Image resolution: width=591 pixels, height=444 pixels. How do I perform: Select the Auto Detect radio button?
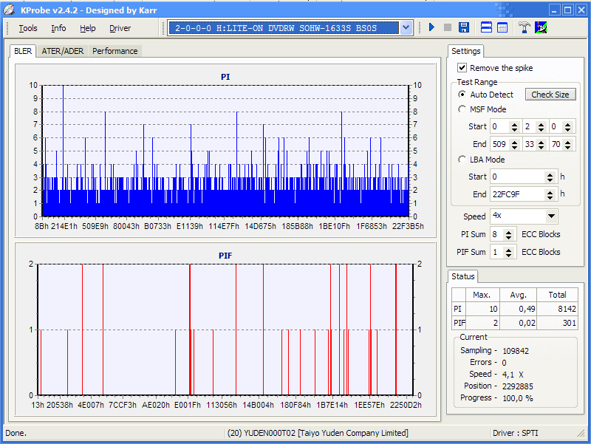(x=462, y=95)
